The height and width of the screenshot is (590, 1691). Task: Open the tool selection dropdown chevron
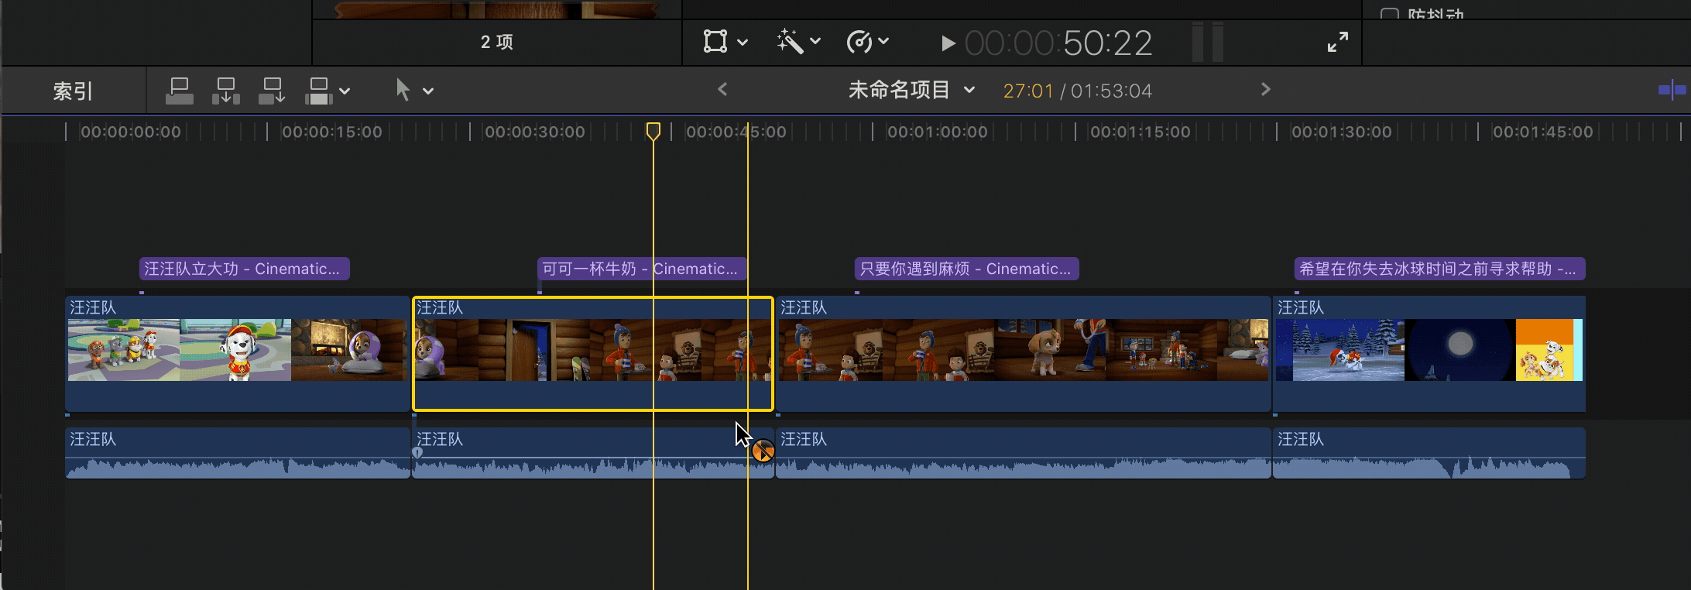428,91
